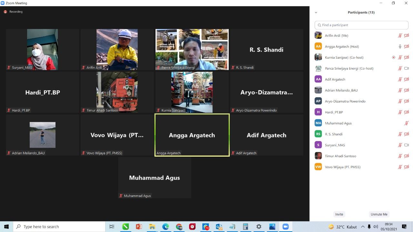This screenshot has height=232, width=413.
Task: Select Aryo-Dizamatra Powerindo video tile
Action: (267, 92)
